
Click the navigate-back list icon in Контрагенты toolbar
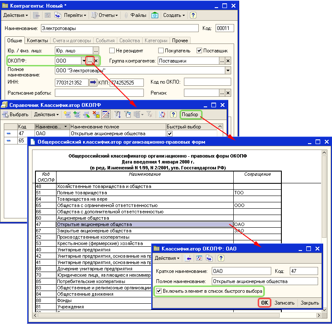pyautogui.click(x=36, y=15)
